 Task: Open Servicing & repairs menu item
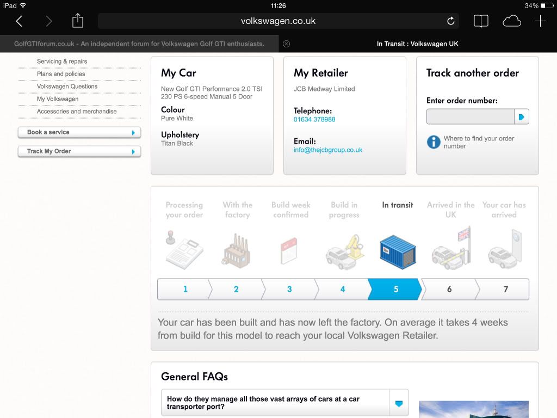62,61
